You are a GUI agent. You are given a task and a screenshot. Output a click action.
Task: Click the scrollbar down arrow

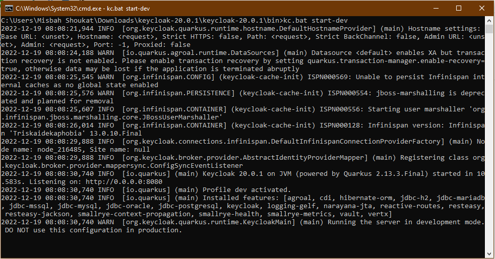coord(489,254)
